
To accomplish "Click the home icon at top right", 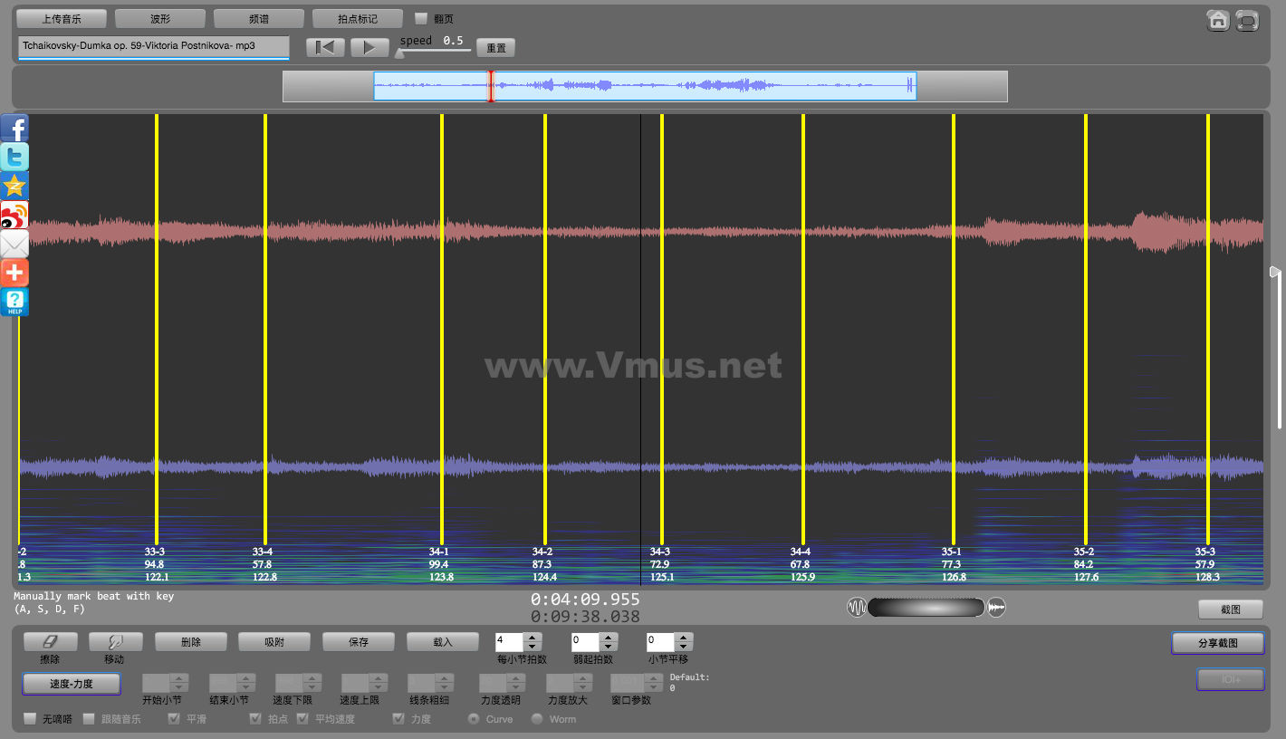I will coord(1218,20).
